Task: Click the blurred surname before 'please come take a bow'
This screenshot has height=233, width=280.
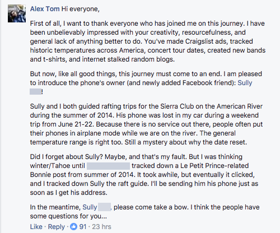Action: click(104, 207)
